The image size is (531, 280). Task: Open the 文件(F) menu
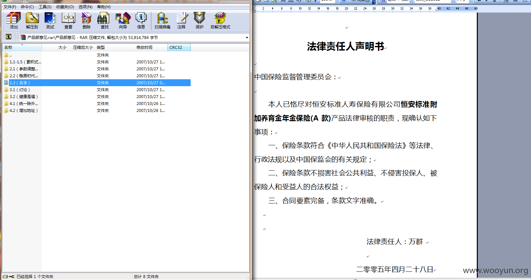coord(10,7)
